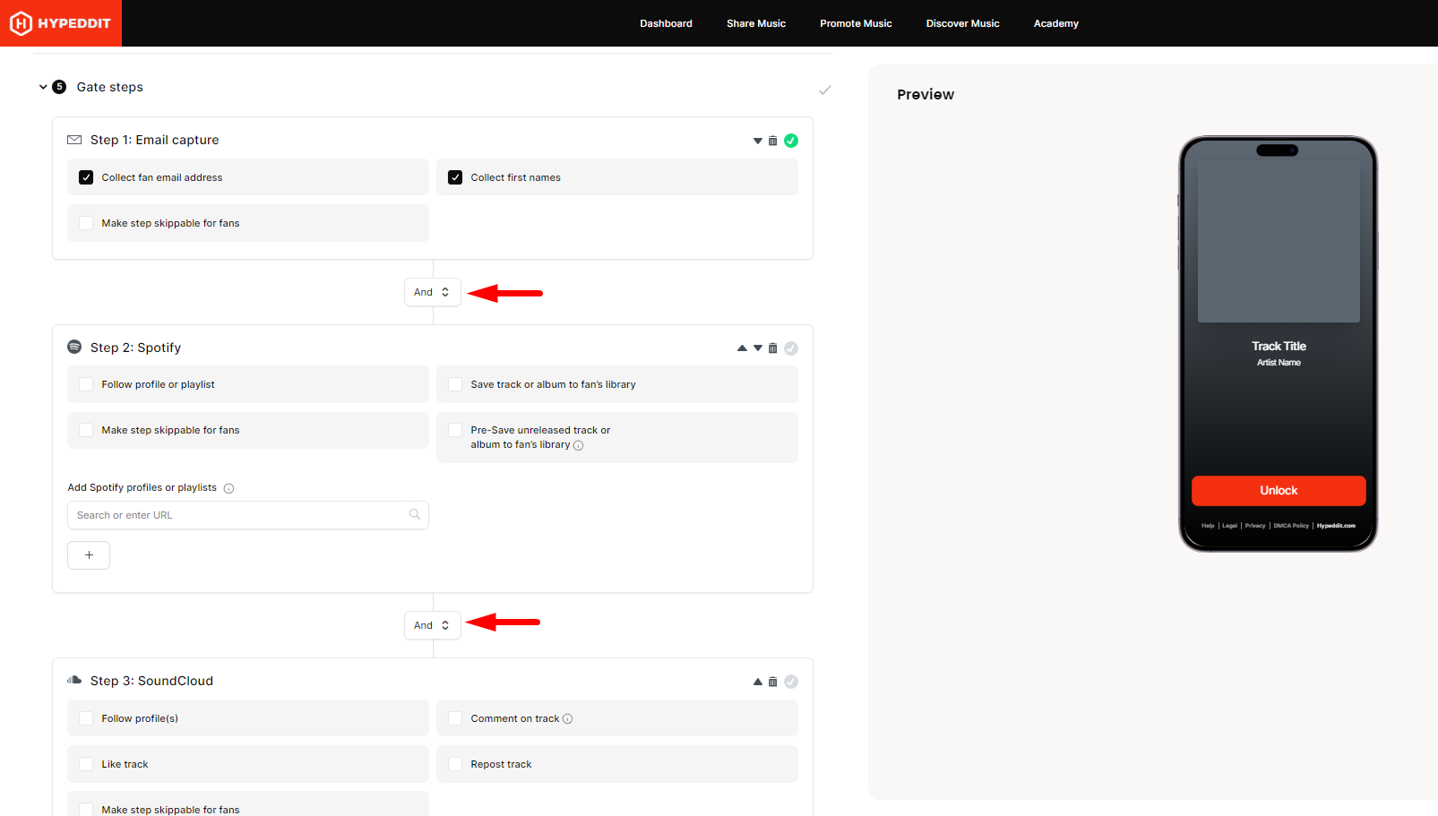Collapse the Gate steps section
Screen dimensions: 1438x816
pos(43,87)
